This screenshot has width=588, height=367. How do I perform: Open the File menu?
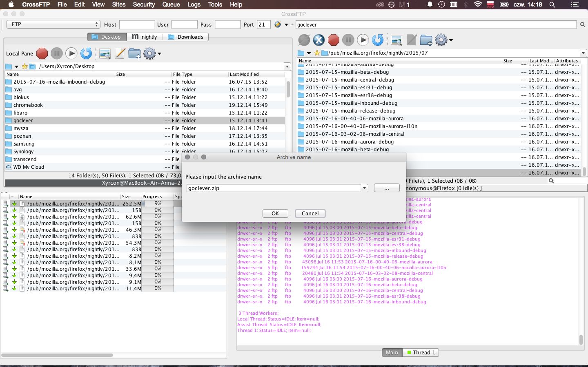(62, 4)
